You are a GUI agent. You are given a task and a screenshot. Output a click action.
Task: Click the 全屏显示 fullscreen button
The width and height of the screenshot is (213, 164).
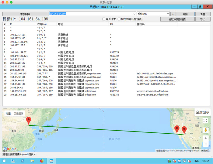[202, 112]
